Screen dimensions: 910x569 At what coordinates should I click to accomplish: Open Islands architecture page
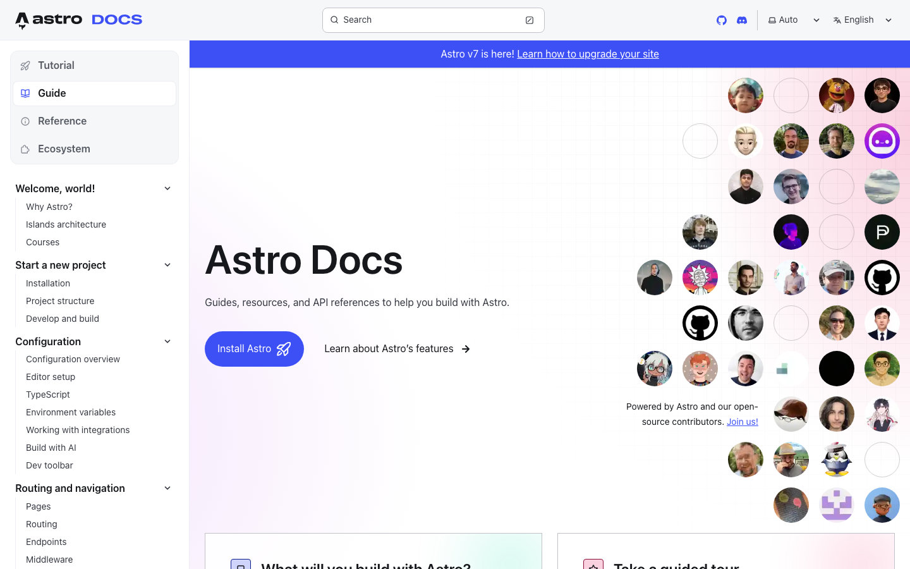pyautogui.click(x=66, y=224)
